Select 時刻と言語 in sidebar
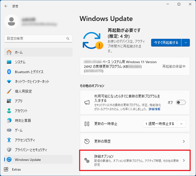Image resolution: width=196 pixels, height=176 pixels. (38, 120)
